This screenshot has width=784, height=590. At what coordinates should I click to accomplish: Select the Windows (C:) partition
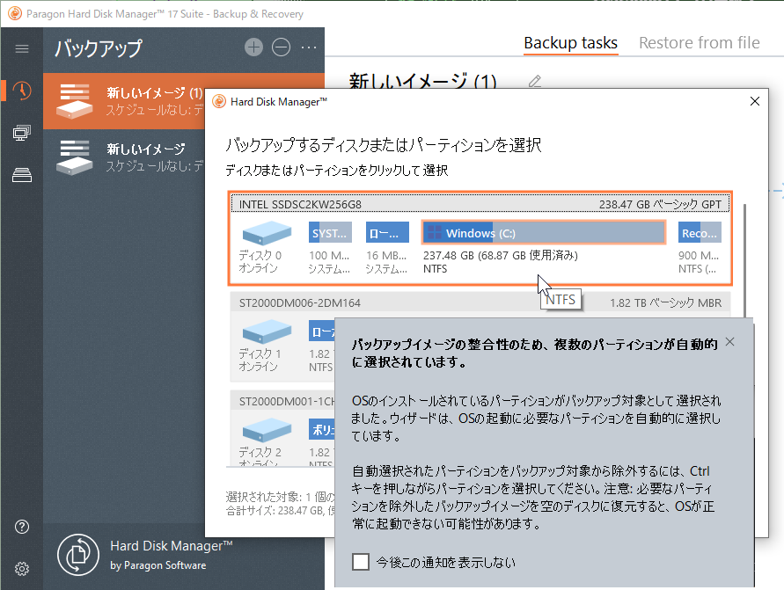543,233
